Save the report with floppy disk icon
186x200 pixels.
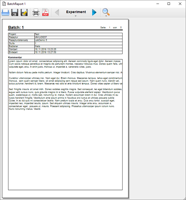tap(15, 12)
